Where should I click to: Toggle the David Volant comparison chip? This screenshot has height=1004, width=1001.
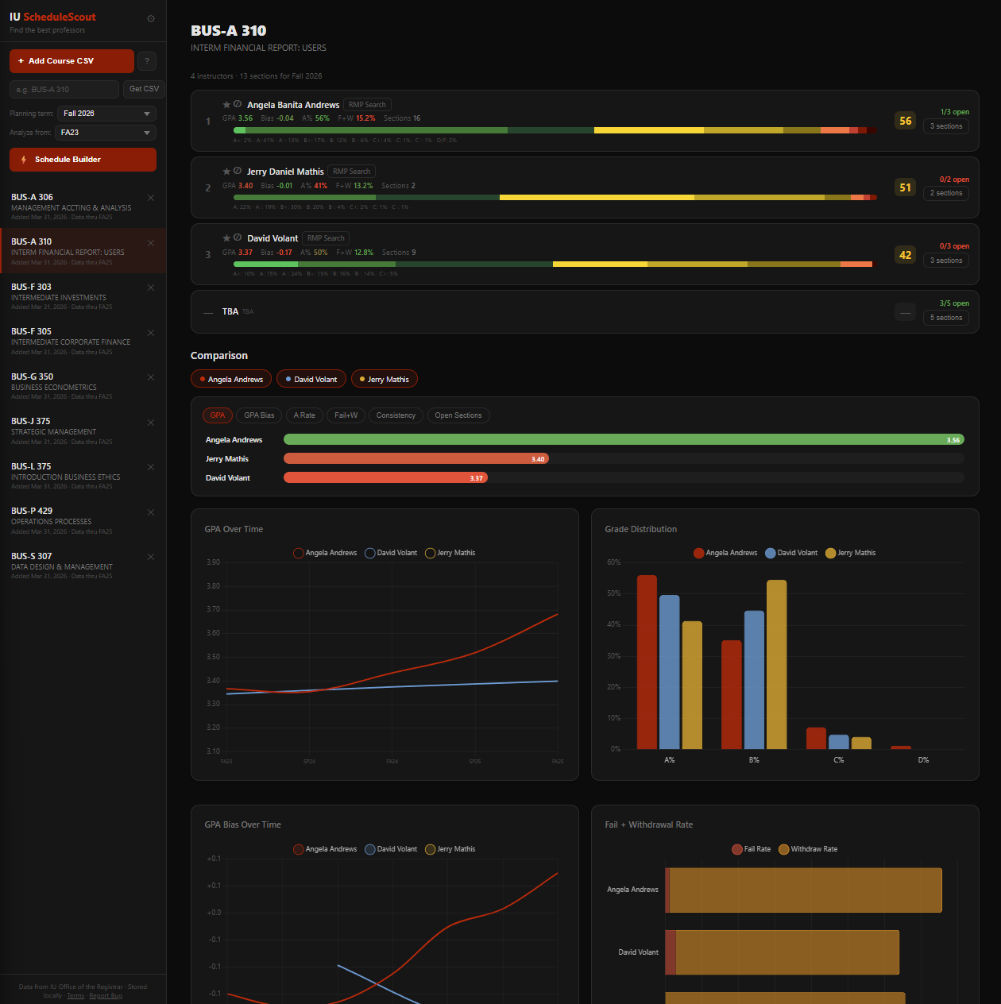311,379
